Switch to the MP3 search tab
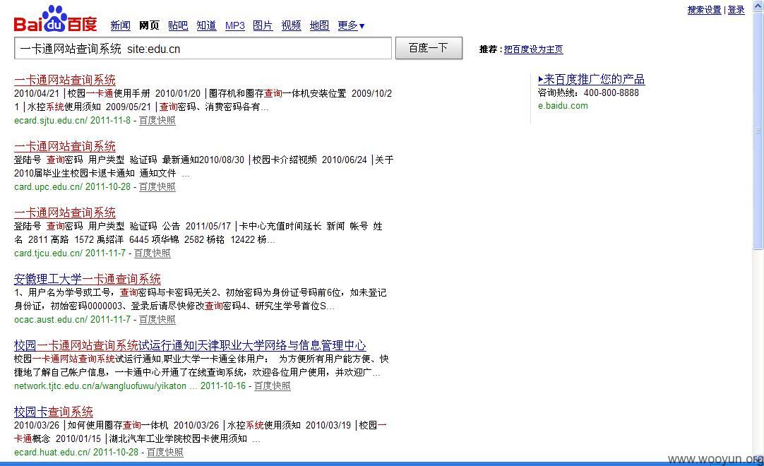This screenshot has height=466, width=764. pos(235,25)
